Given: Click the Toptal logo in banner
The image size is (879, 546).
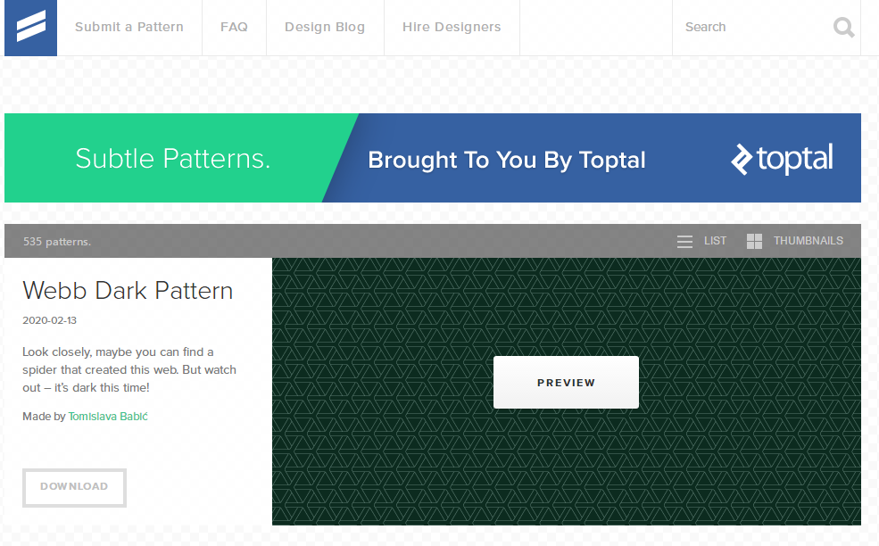Looking at the screenshot, I should pos(782,159).
